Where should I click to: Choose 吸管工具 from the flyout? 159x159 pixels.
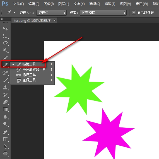tap(32, 64)
